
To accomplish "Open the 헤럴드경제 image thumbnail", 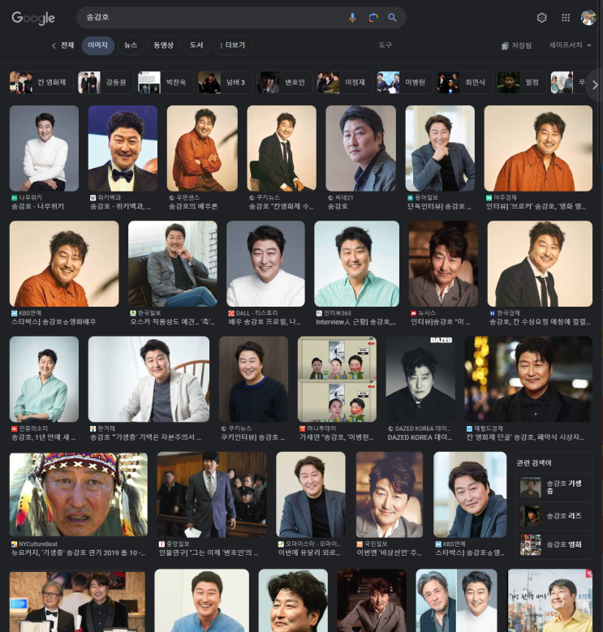I will coord(528,379).
